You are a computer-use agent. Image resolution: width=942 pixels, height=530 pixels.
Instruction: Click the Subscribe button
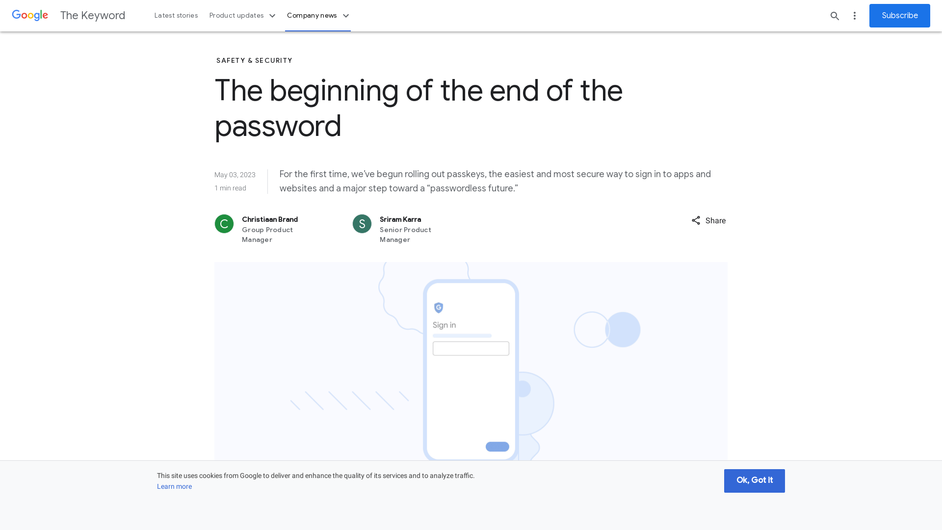900,16
